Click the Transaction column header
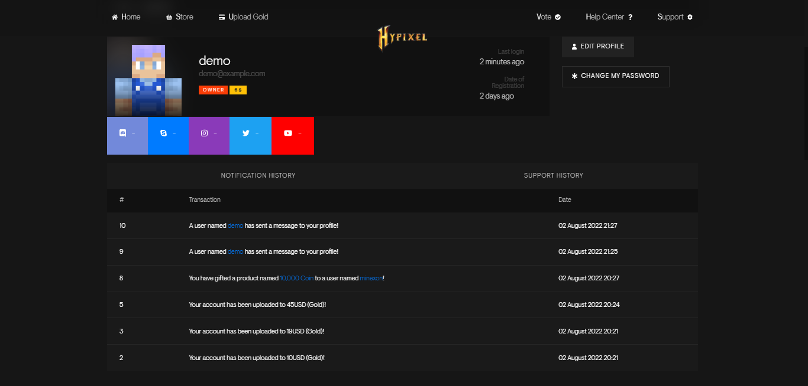Screen dimensions: 808x386 (x=205, y=200)
